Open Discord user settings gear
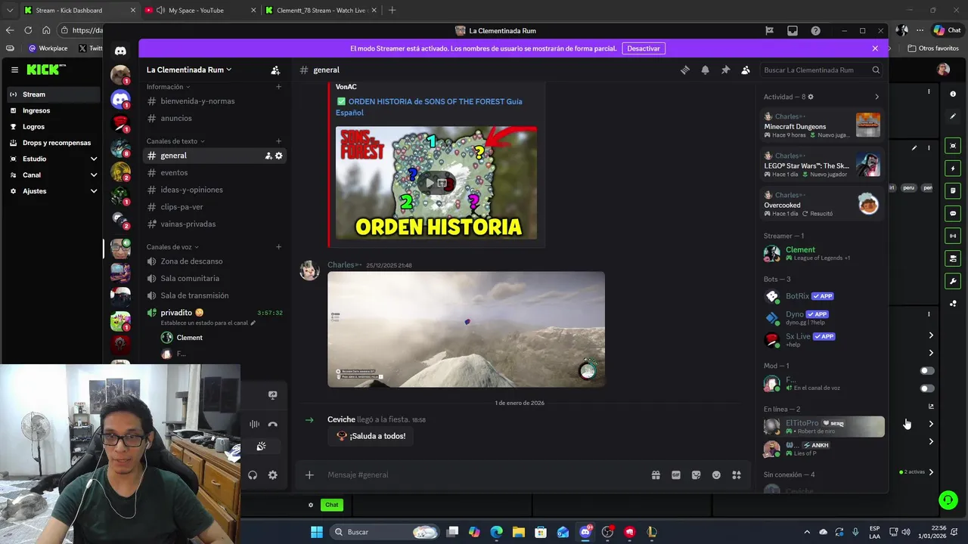The height and width of the screenshot is (544, 968). pos(273,475)
